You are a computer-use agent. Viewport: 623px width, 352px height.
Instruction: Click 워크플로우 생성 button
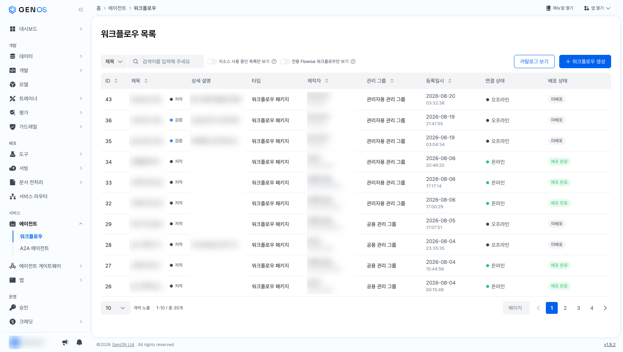(585, 62)
